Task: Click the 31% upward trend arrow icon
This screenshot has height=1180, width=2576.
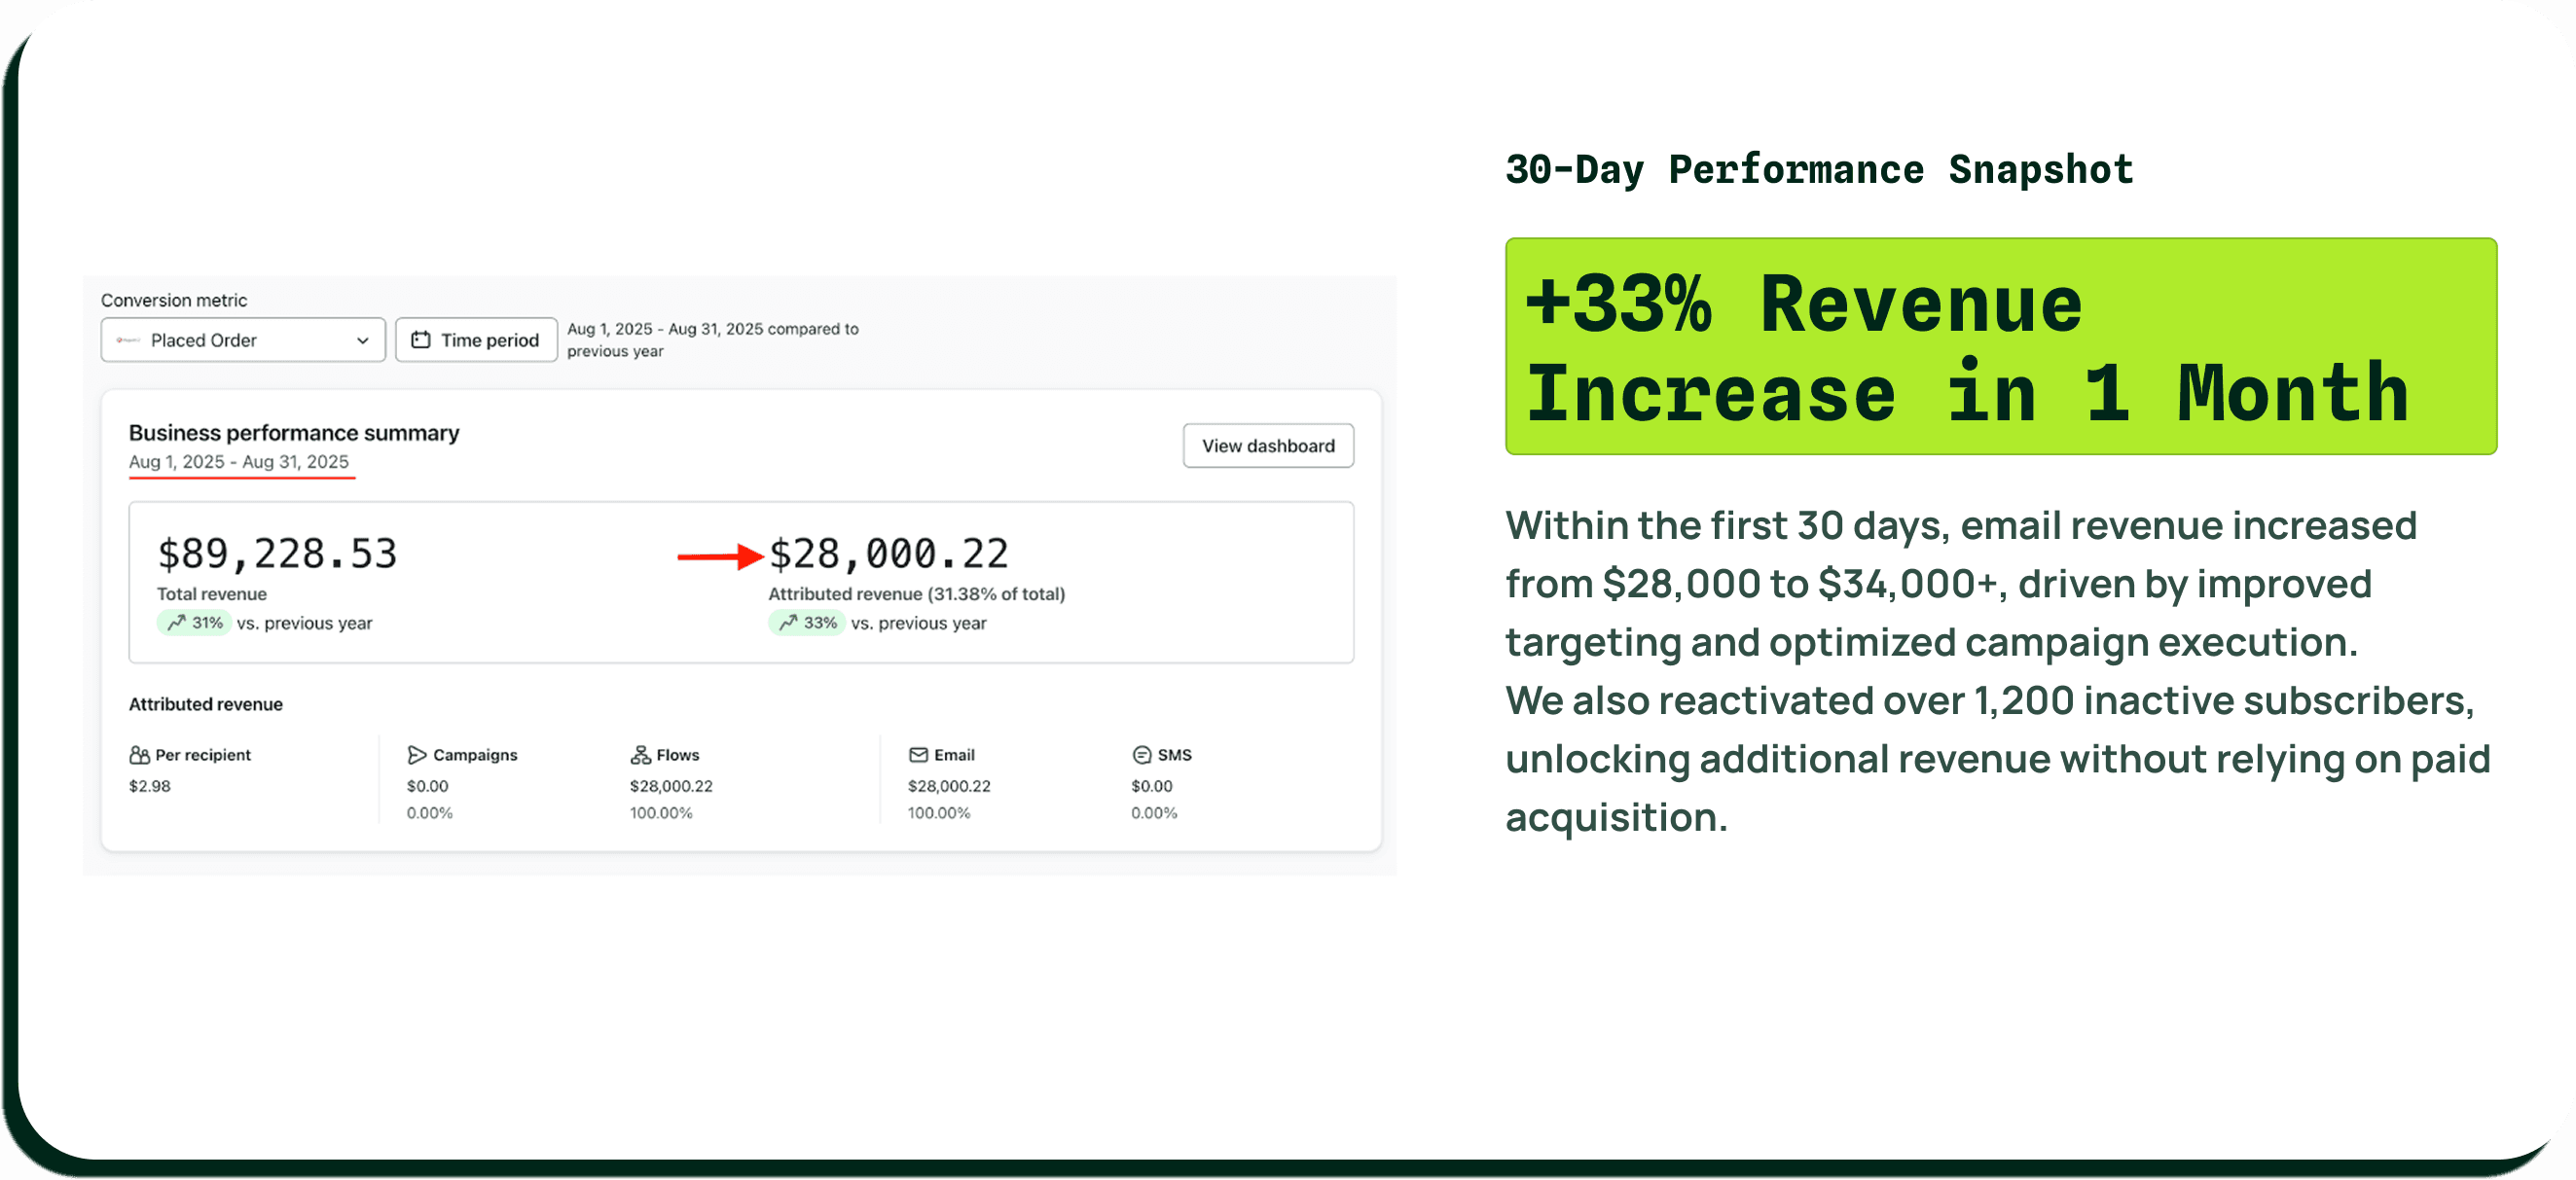Action: tap(177, 623)
